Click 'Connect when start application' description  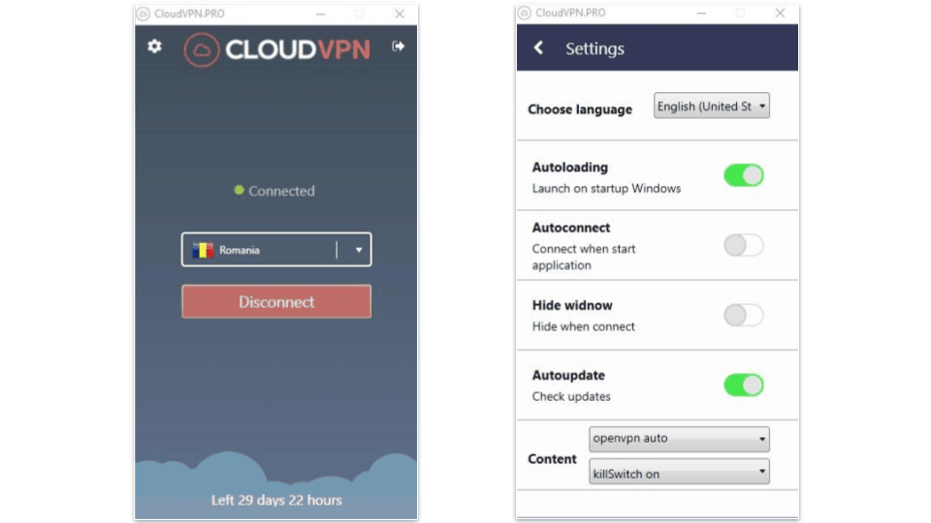click(x=584, y=257)
